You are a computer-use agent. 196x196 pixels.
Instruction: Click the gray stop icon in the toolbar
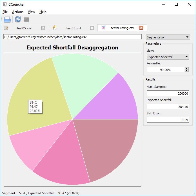click(26, 19)
